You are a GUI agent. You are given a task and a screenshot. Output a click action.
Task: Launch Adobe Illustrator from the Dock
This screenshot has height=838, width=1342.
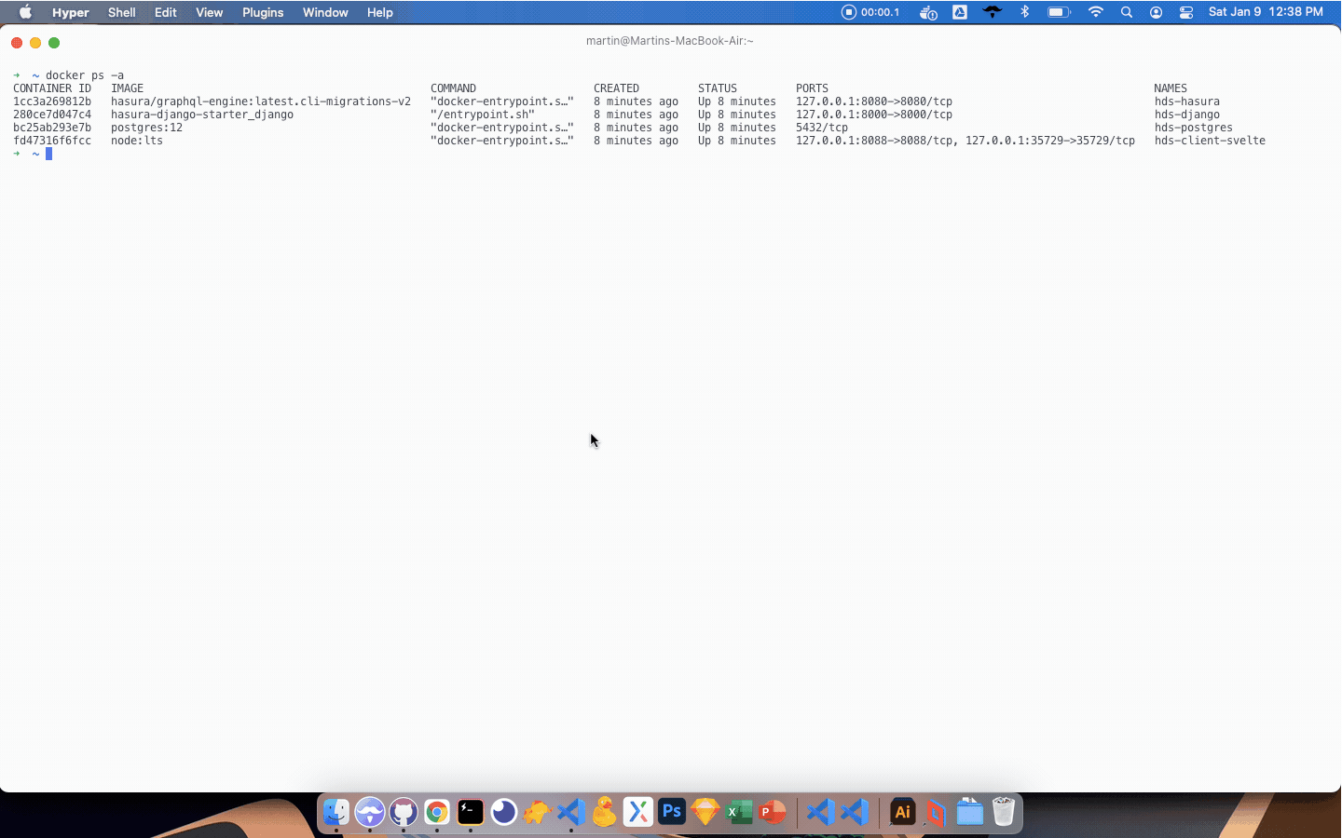click(x=902, y=812)
